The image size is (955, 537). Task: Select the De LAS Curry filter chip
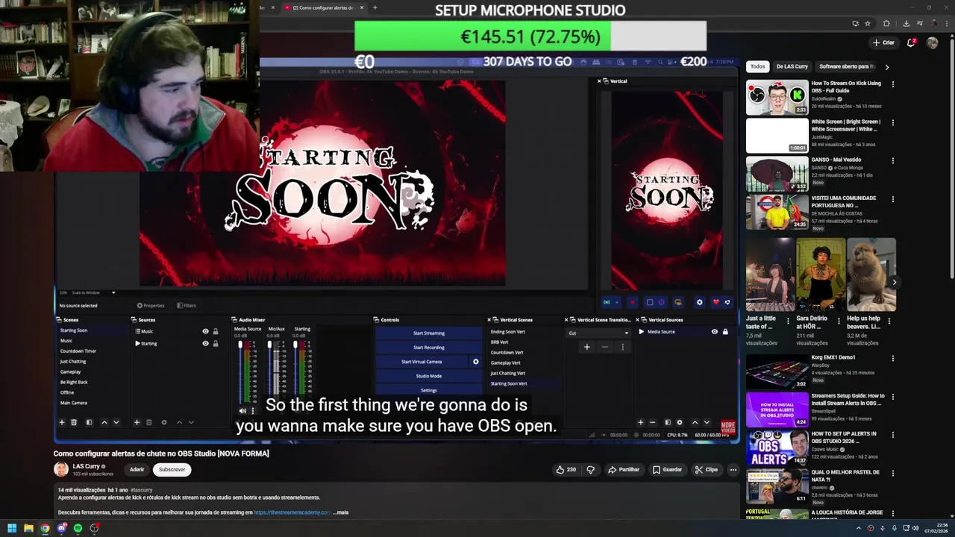tap(792, 66)
